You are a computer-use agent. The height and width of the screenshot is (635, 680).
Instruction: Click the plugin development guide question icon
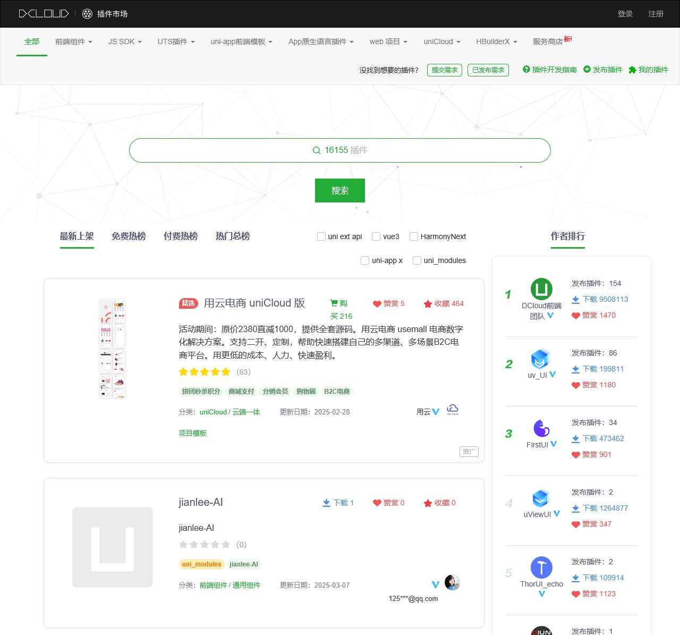(526, 69)
